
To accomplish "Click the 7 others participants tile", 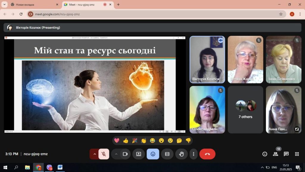I will pos(245,110).
